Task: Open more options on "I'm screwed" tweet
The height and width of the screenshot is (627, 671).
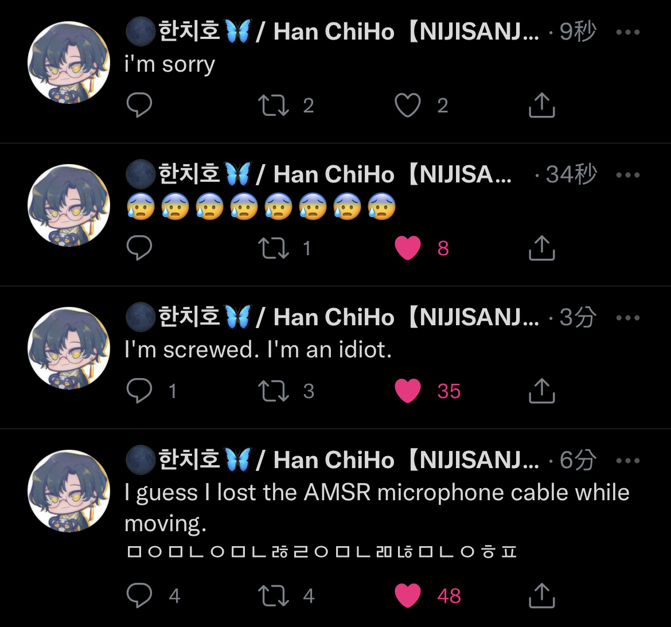Action: tap(628, 318)
